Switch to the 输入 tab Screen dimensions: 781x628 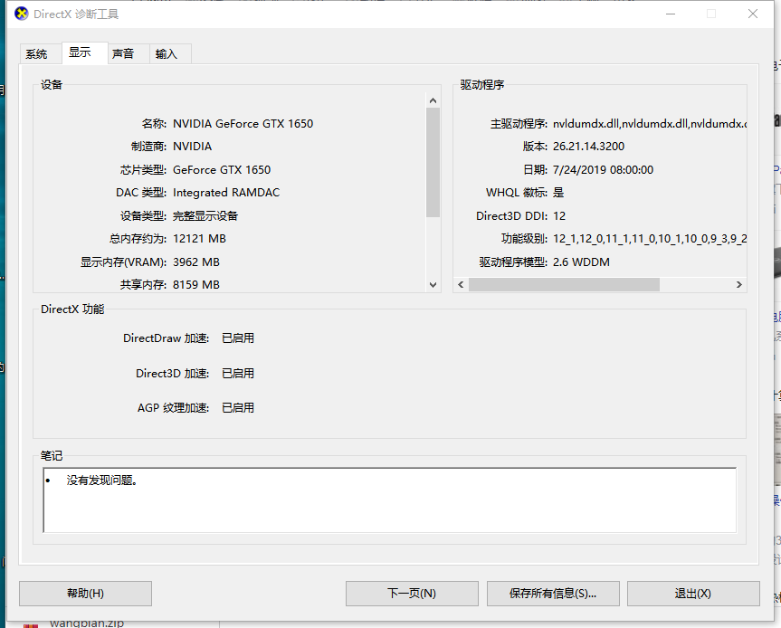point(168,53)
